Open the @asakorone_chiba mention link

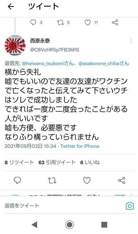coord(104,64)
